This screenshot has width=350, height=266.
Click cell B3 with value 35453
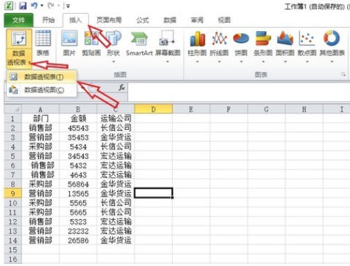click(x=78, y=137)
